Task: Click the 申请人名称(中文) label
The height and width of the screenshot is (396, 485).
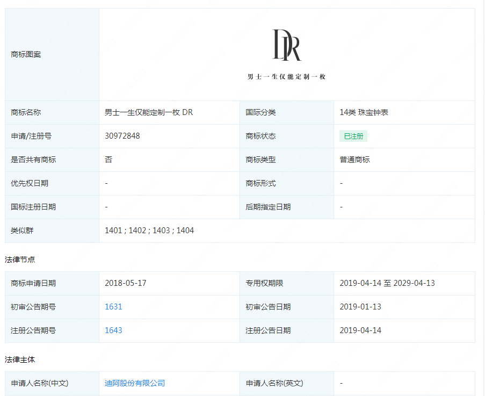Action: coord(40,383)
